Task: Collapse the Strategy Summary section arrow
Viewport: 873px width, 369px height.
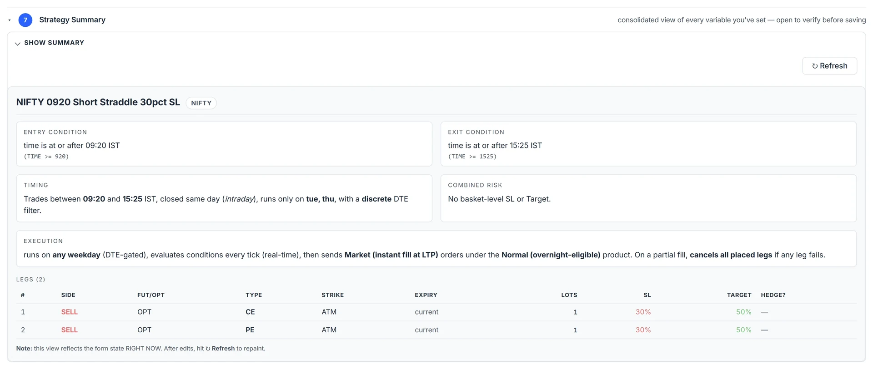Action: 10,20
